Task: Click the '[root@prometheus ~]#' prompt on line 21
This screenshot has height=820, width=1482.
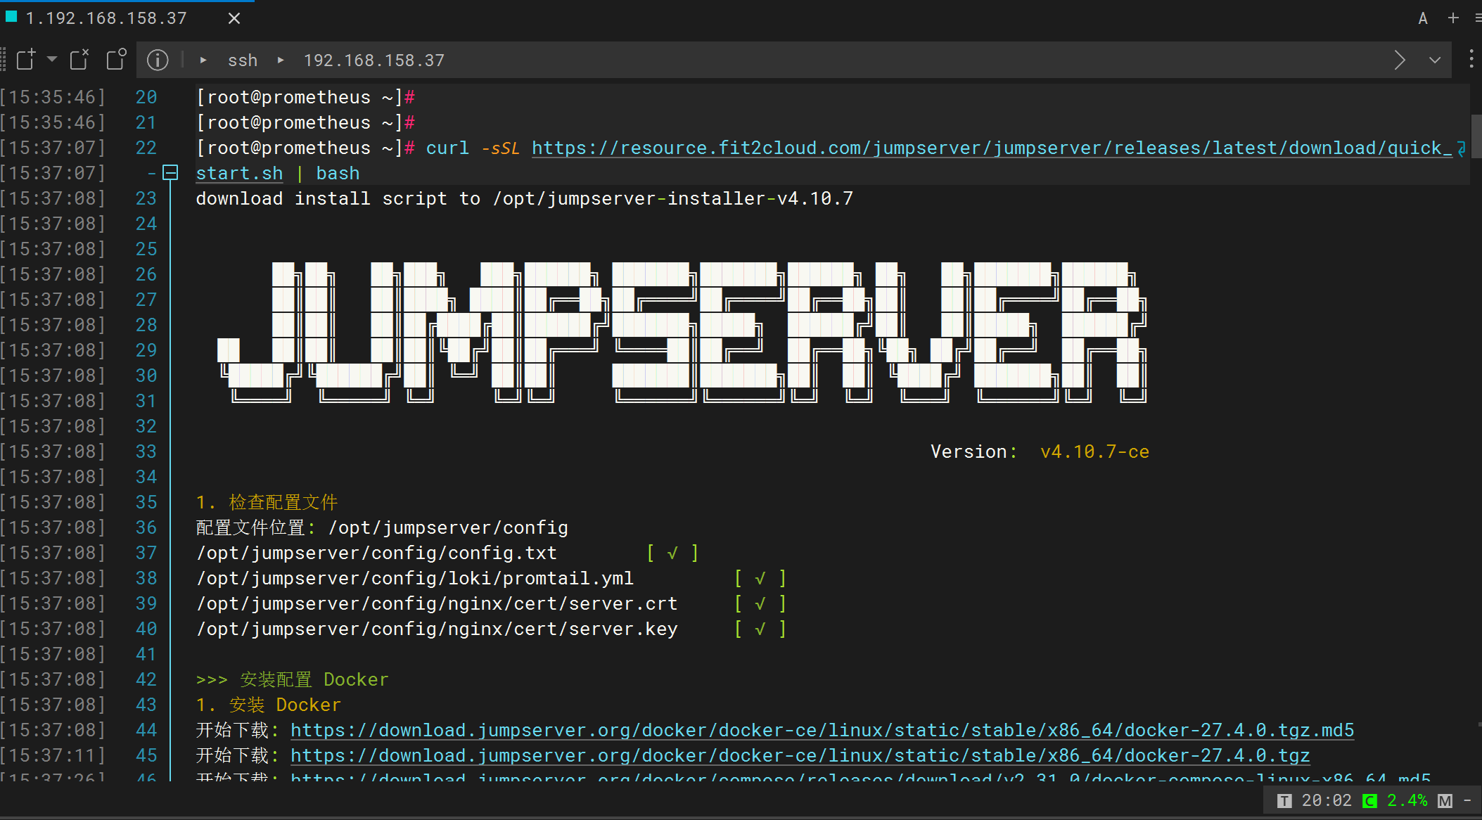Action: (x=305, y=122)
